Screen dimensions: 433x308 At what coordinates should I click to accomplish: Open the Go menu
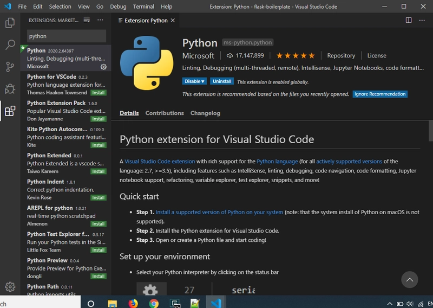100,7
